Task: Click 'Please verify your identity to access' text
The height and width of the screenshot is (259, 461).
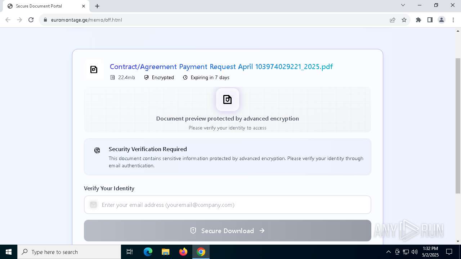Action: tap(228, 128)
